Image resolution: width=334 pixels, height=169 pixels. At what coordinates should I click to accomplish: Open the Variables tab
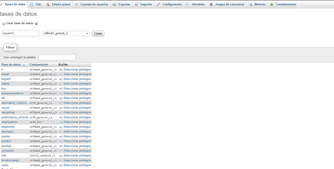[195, 4]
